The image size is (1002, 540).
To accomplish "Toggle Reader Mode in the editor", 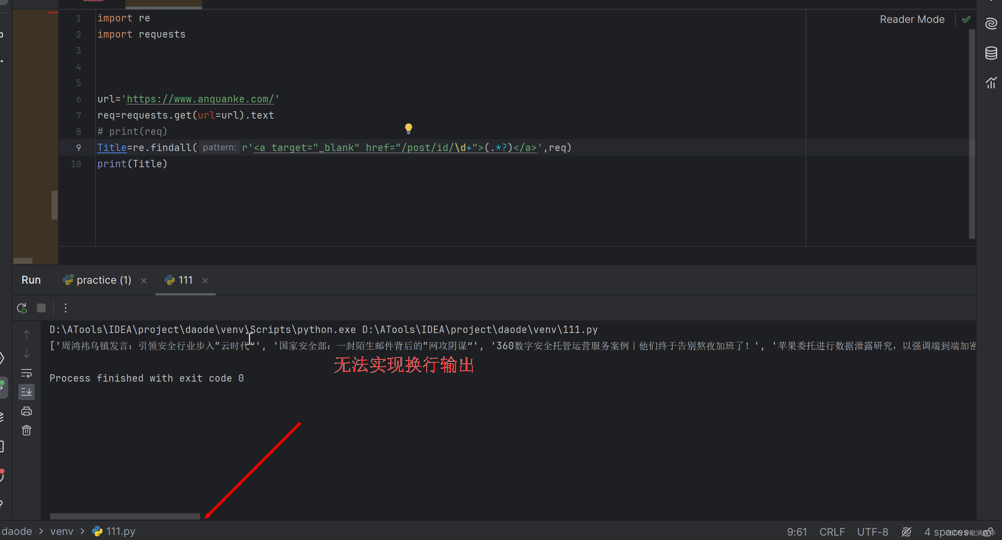I will pos(912,19).
